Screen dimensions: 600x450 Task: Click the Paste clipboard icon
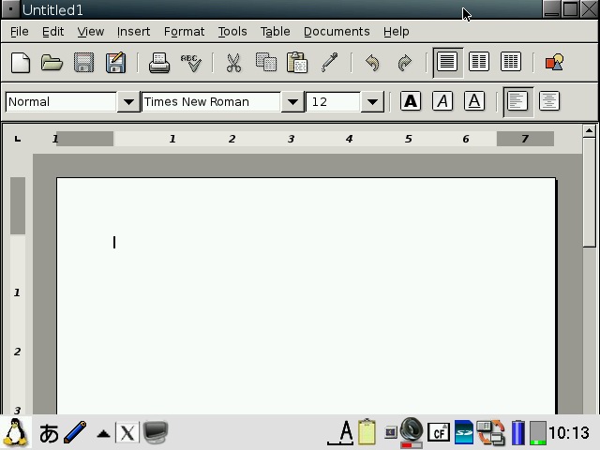coord(297,63)
